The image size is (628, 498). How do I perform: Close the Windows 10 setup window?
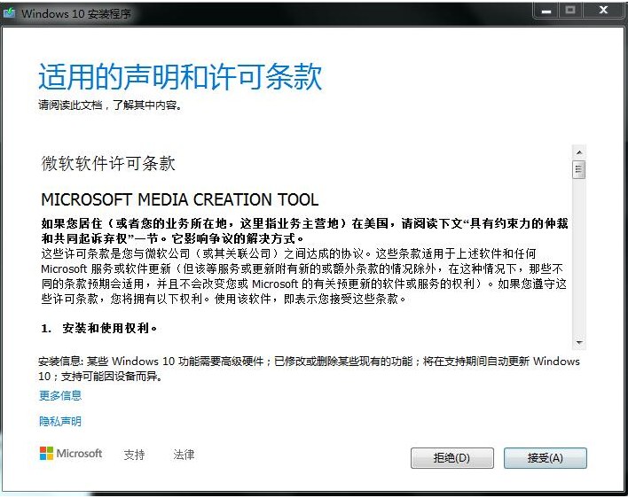(603, 10)
